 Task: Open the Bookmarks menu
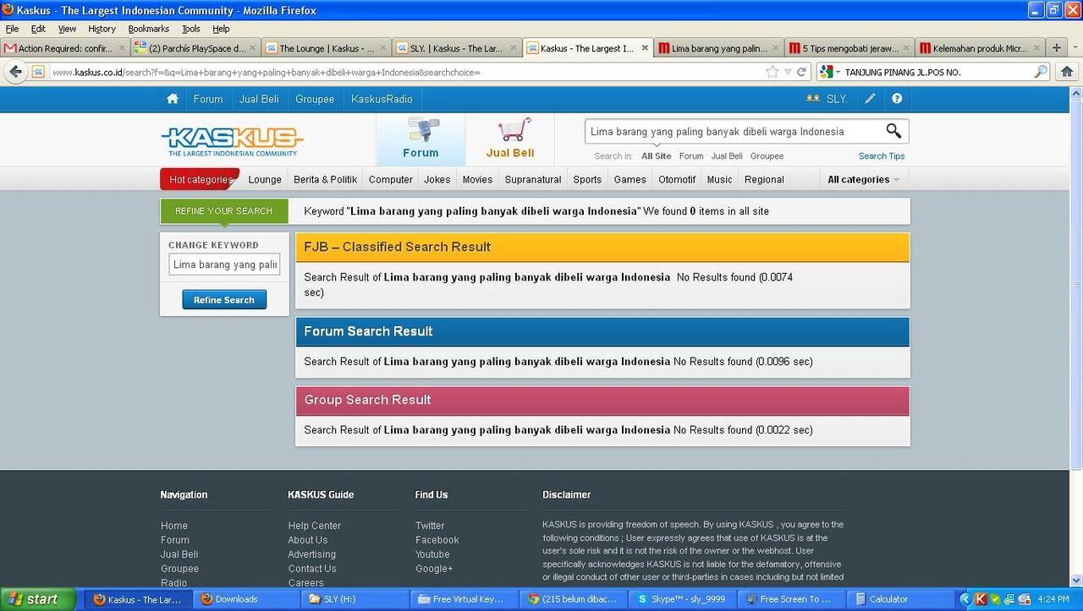click(x=149, y=29)
